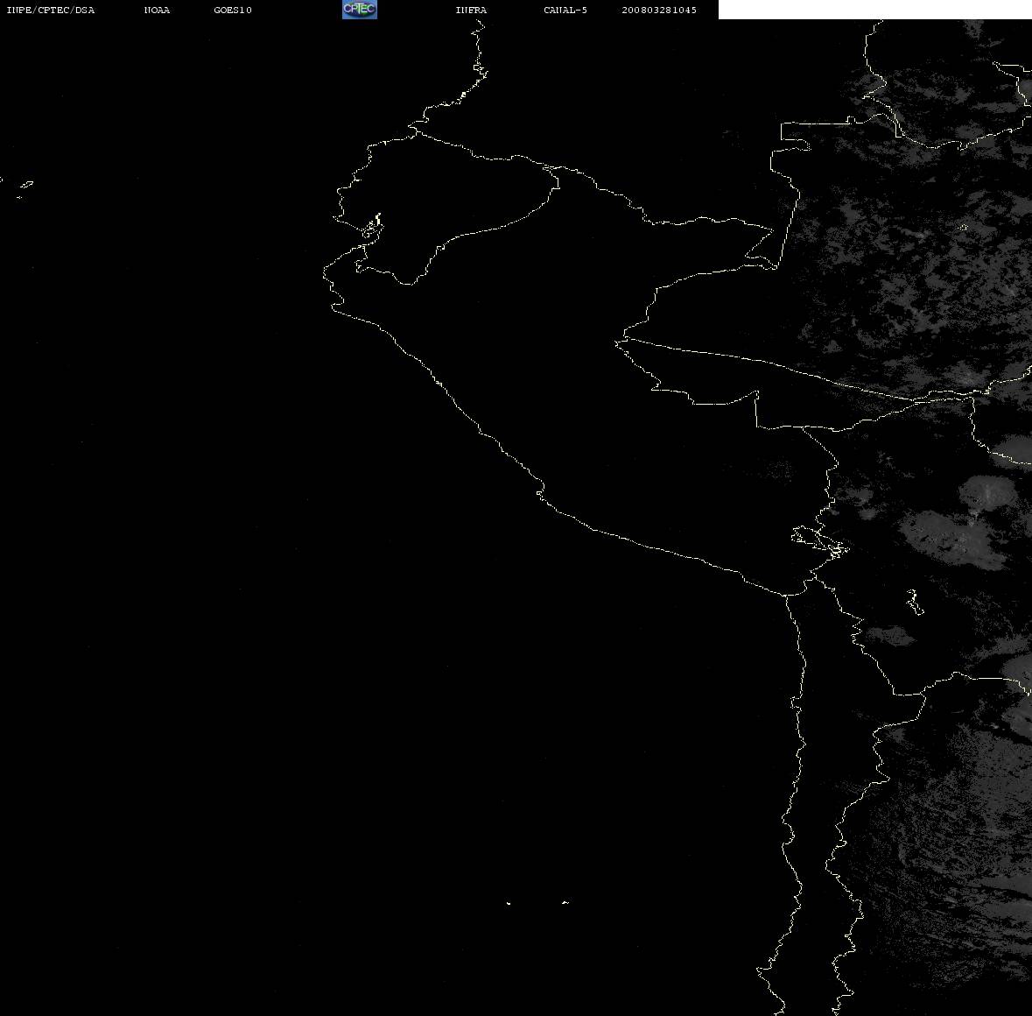
Task: Click the GOES10 satellite label
Action: [x=233, y=10]
